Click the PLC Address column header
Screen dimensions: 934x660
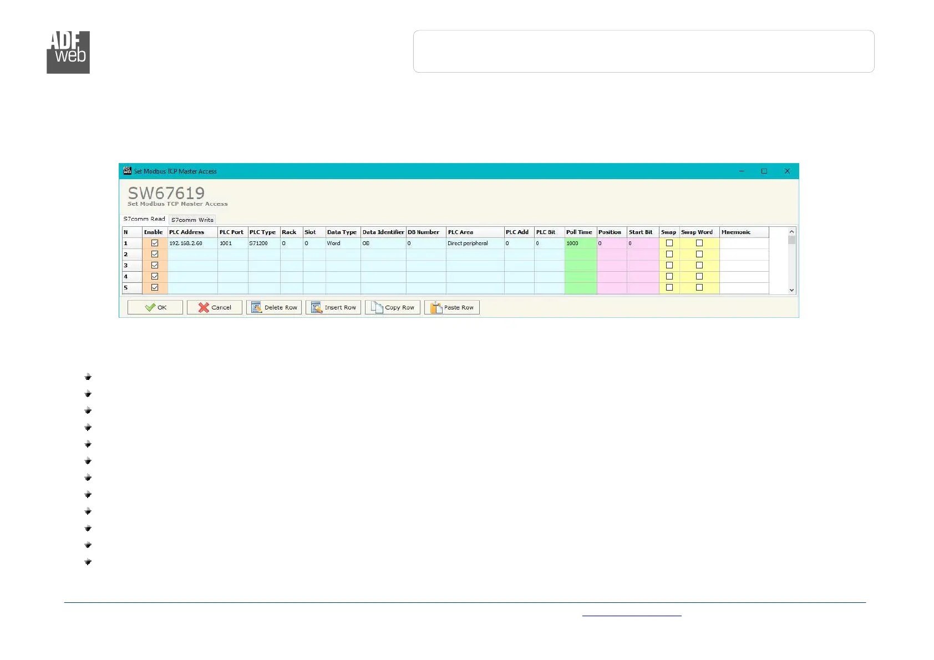192,232
